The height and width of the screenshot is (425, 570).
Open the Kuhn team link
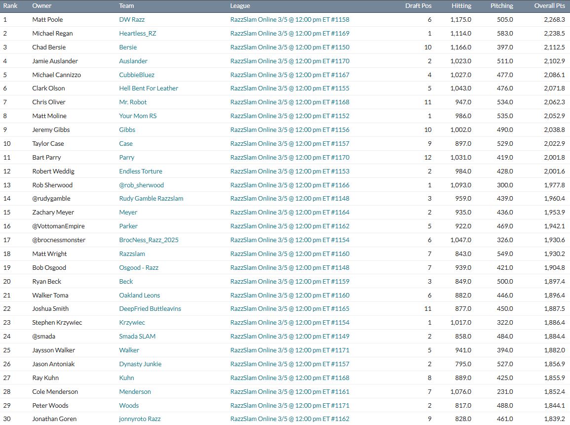[126, 378]
